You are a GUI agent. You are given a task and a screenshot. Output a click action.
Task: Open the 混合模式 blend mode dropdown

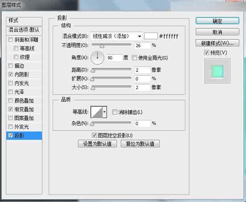[117, 36]
